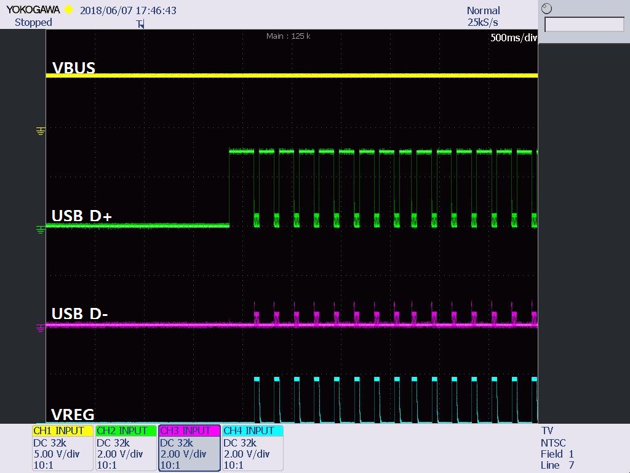
Task: Click the trigger position marker T icon
Action: coord(140,24)
